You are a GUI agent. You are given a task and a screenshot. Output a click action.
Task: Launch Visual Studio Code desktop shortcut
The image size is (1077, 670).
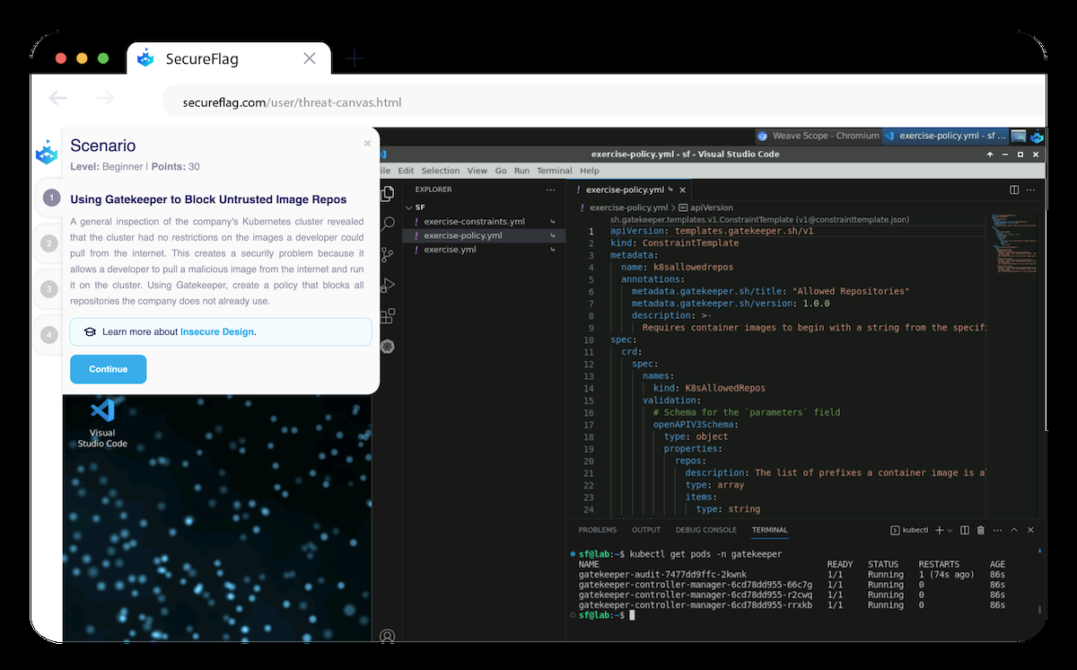[x=102, y=422]
